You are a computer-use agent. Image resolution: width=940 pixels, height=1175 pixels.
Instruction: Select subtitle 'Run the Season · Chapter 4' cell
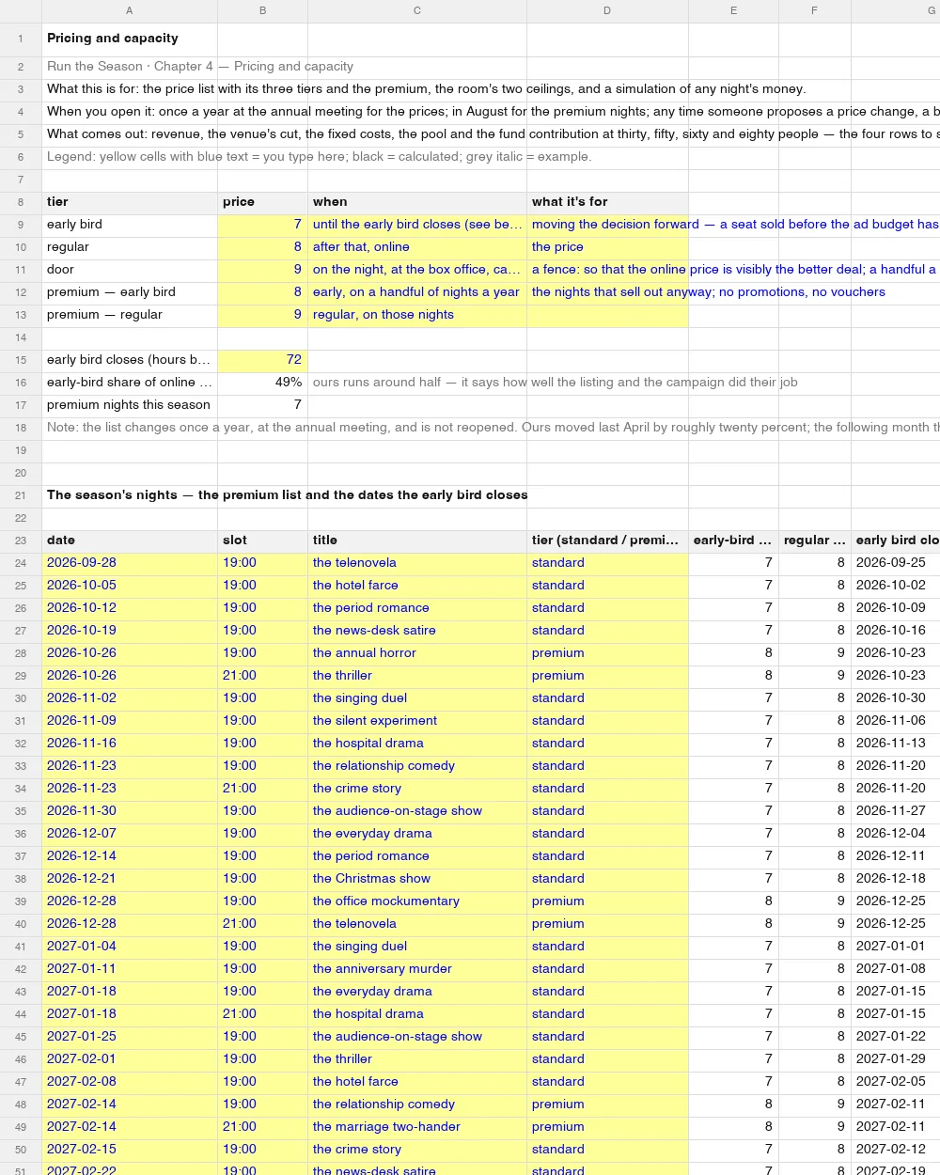click(130, 67)
